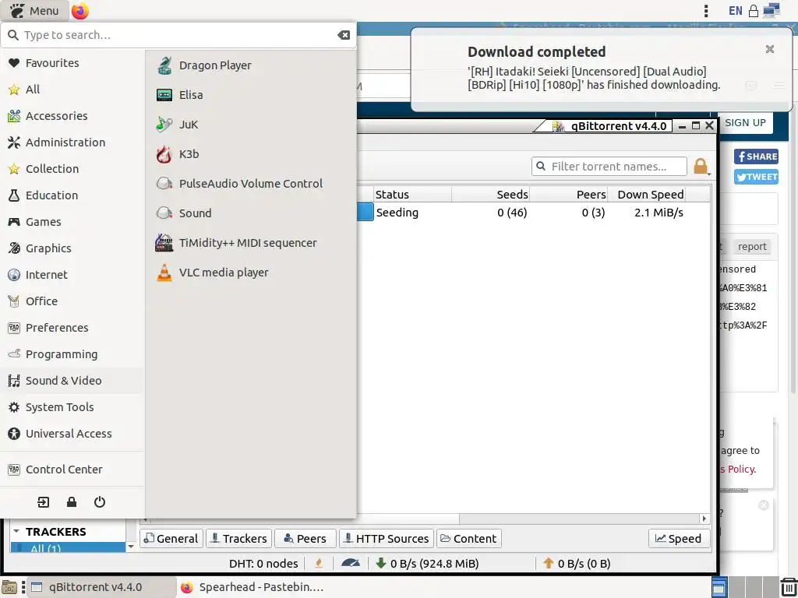This screenshot has width=798, height=598.
Task: Click the horizontal scrollbar right arrow
Action: [x=704, y=519]
